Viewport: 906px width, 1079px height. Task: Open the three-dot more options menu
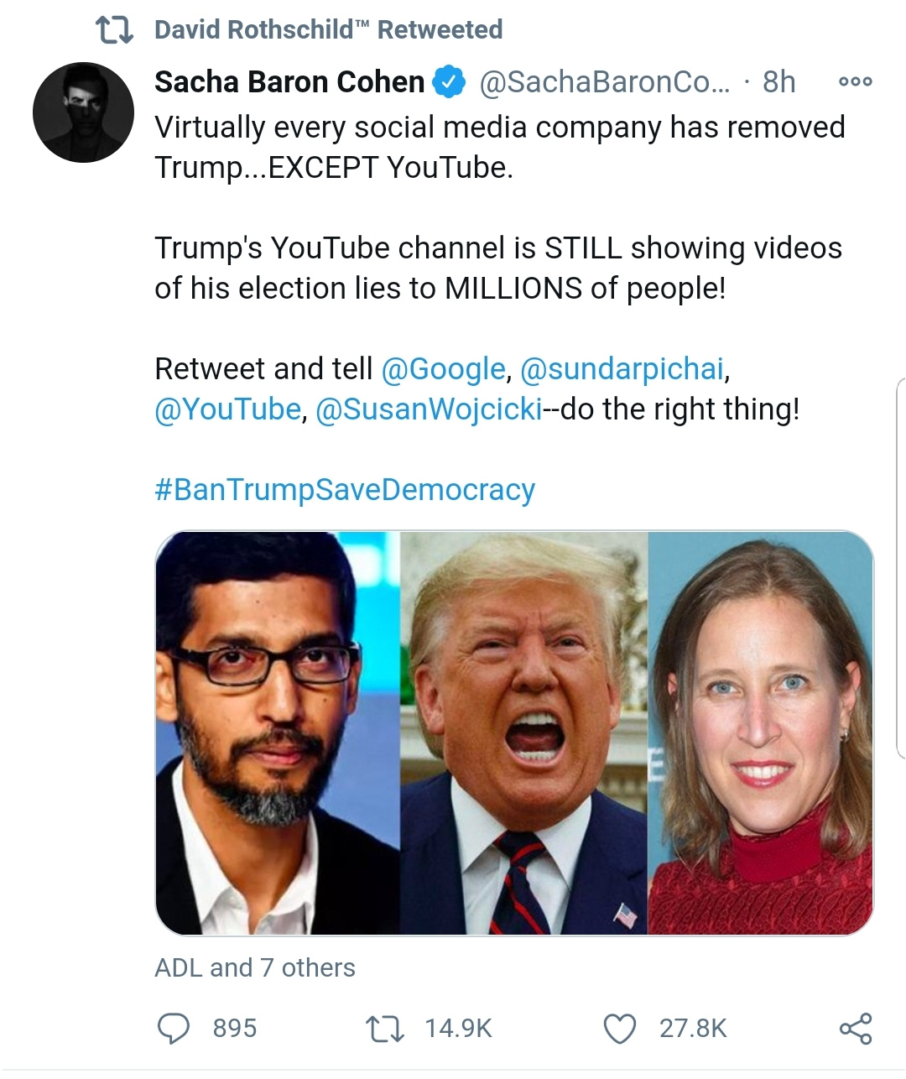pyautogui.click(x=855, y=81)
